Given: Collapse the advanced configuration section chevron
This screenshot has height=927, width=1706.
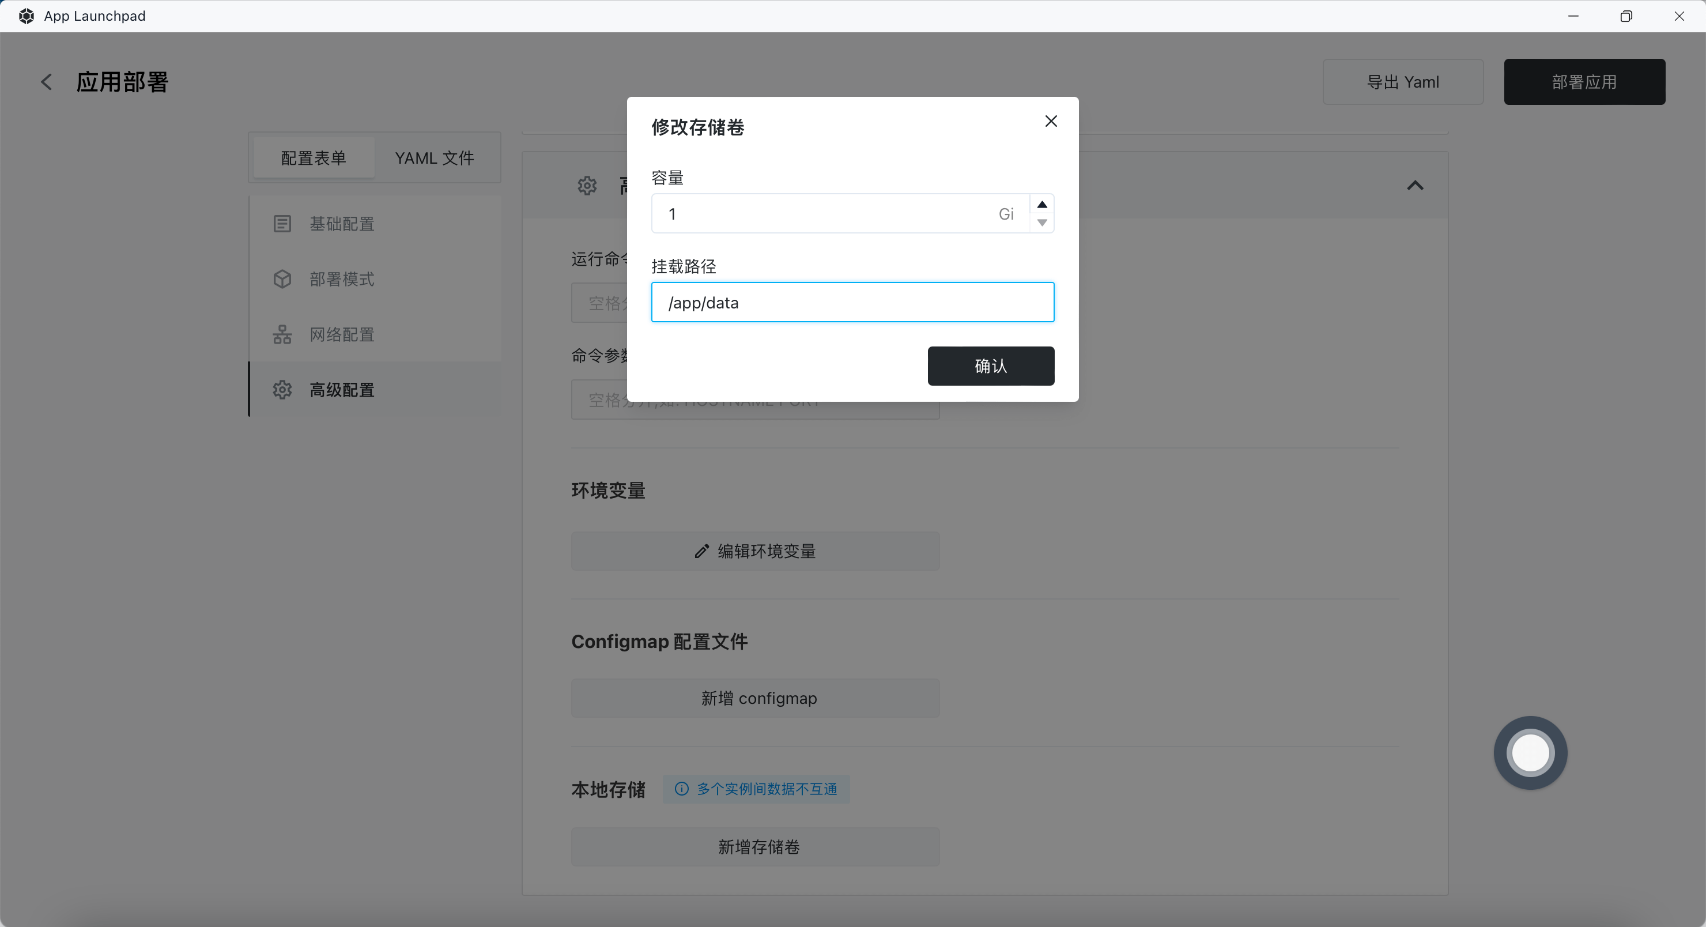Looking at the screenshot, I should pyautogui.click(x=1414, y=186).
